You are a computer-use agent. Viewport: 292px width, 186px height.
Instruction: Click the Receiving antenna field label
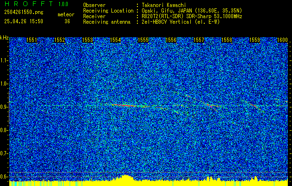pyautogui.click(x=107, y=22)
